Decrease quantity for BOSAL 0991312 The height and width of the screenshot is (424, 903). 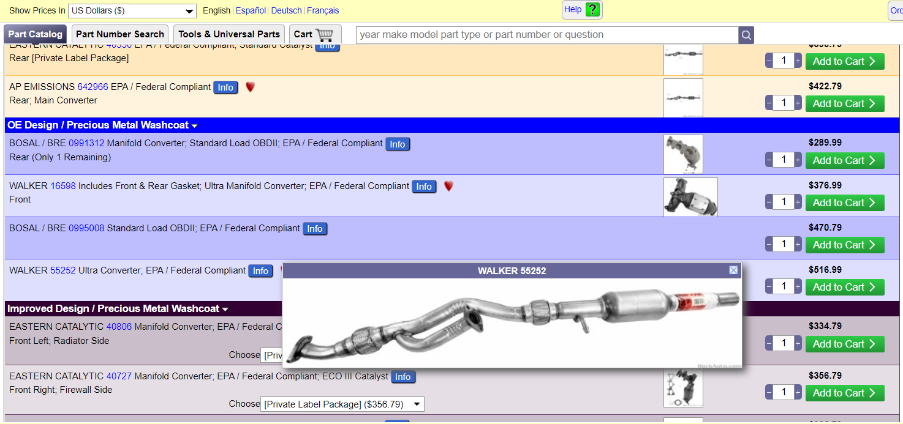point(769,160)
